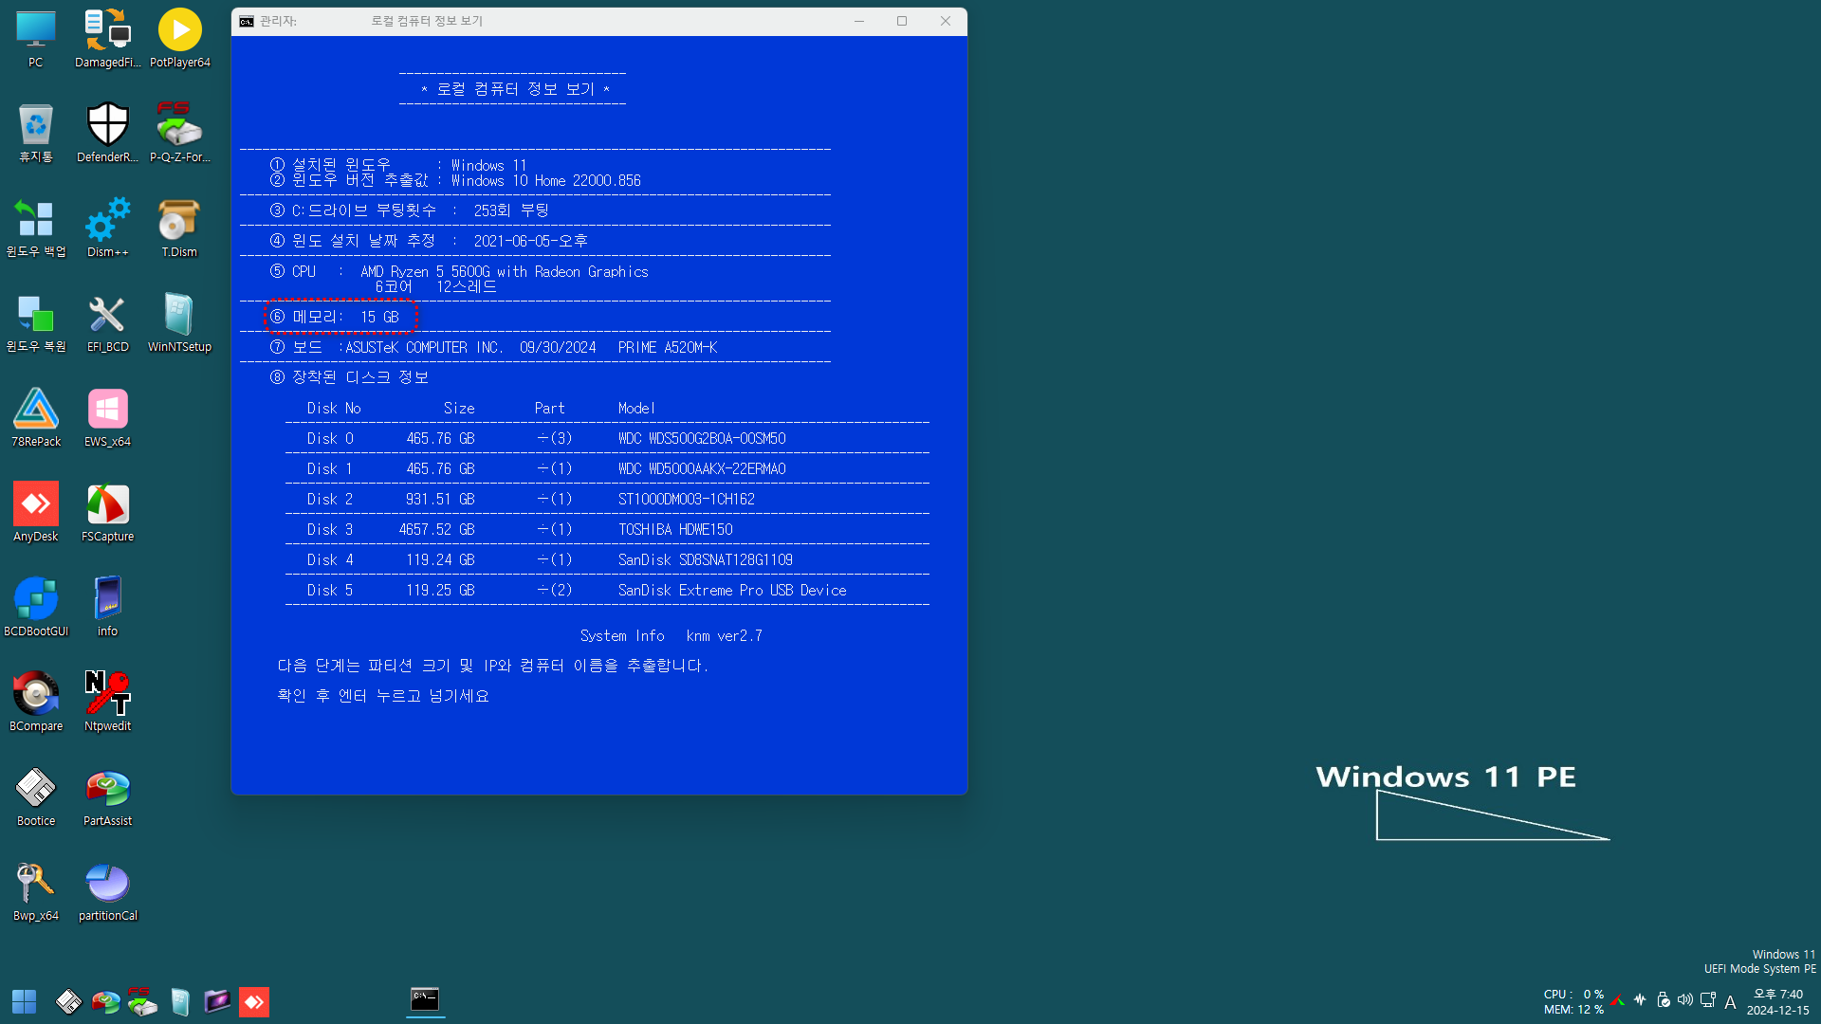
Task: Close the console window
Action: pyautogui.click(x=946, y=21)
